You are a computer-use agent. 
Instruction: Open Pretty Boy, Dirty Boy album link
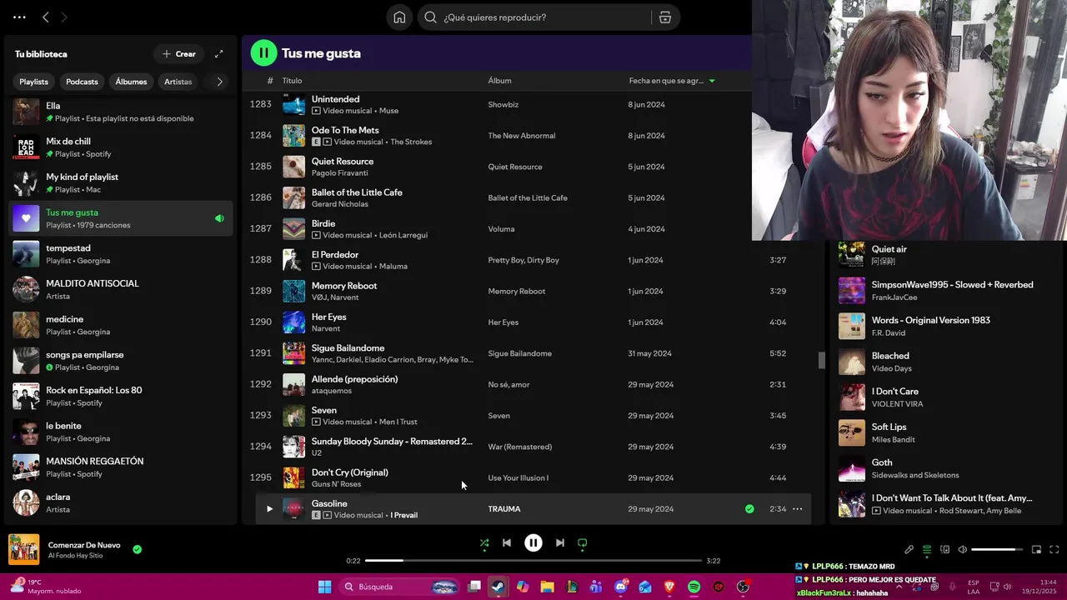[523, 260]
